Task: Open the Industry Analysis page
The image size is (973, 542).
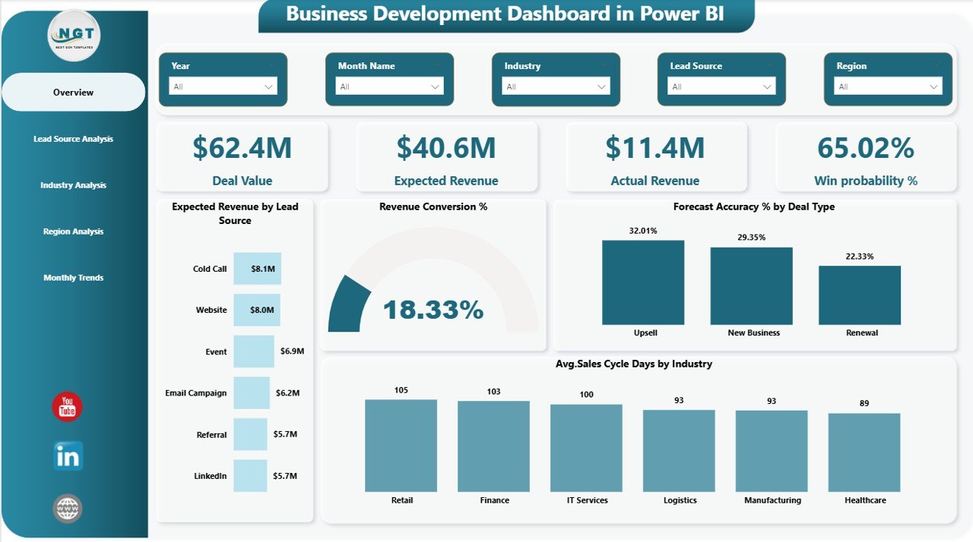Action: pos(73,184)
